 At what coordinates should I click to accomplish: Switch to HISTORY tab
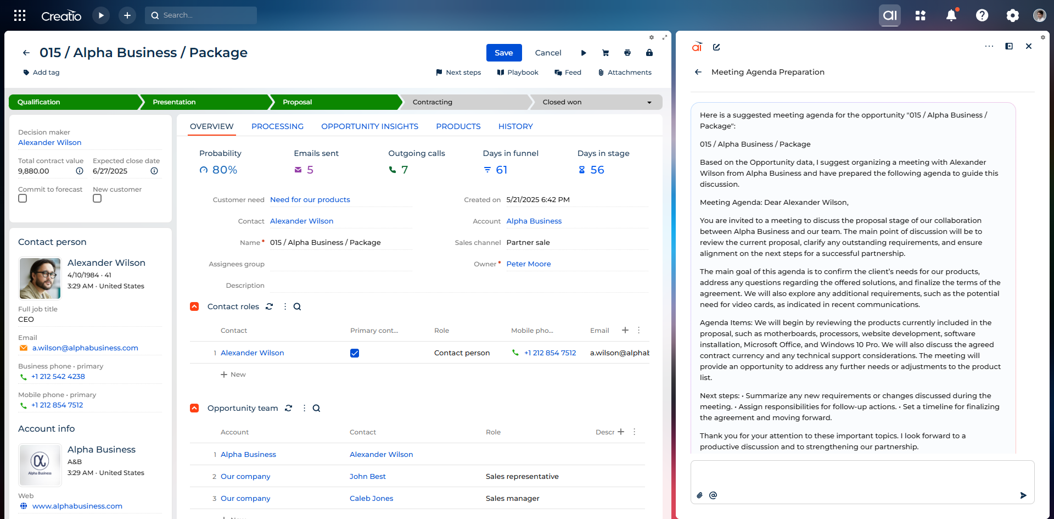click(x=515, y=126)
